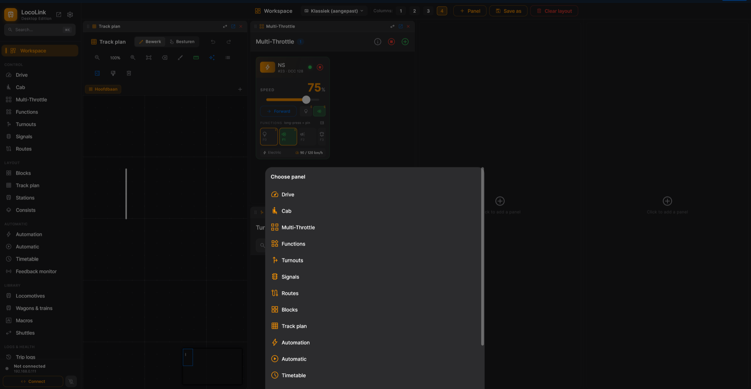
Task: Set workspace columns to 2
Action: (x=414, y=11)
